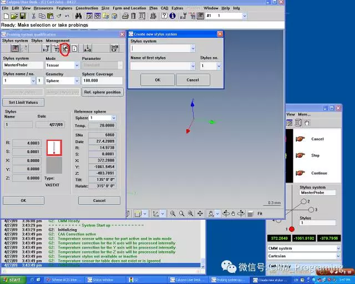Click the Cancel hand icon in right panel
Screen dimensions: 355x284
click(300, 139)
